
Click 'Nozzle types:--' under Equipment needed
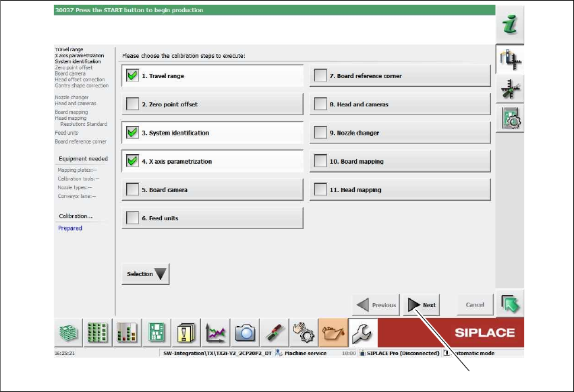75,188
